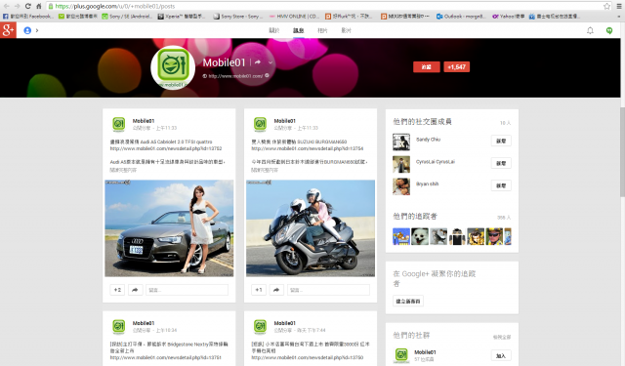The width and height of the screenshot is (625, 366).
Task: Open the Audi A5 news link
Action: pos(166,148)
